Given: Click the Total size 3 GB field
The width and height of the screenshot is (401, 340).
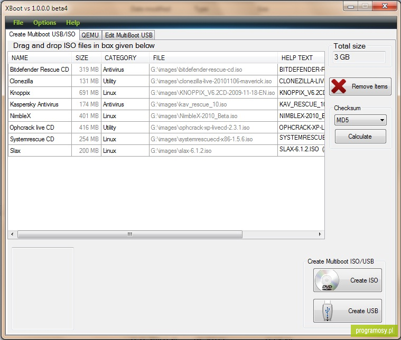Looking at the screenshot, I should click(x=359, y=57).
